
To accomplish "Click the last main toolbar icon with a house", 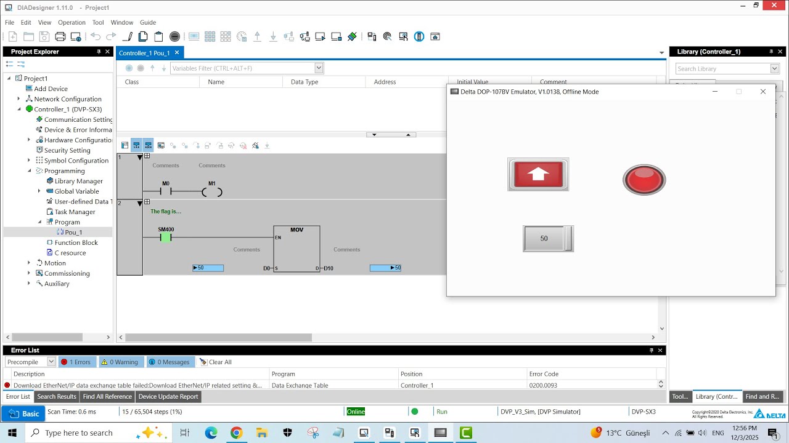I will 435,36.
